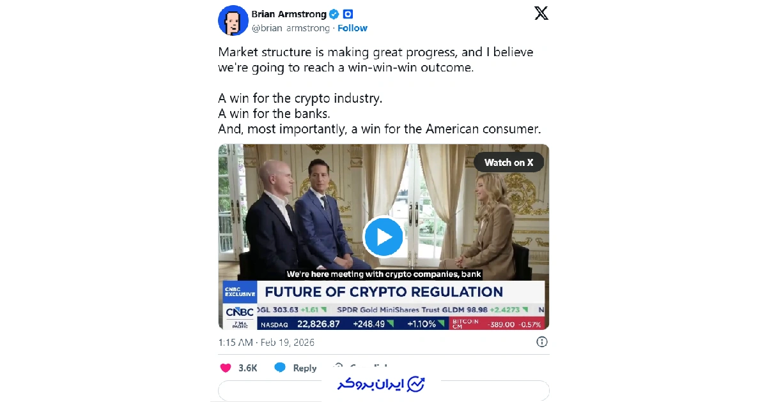This screenshot has height=402, width=767.
Task: Click the Brian Armstrong display name
Action: click(x=289, y=14)
